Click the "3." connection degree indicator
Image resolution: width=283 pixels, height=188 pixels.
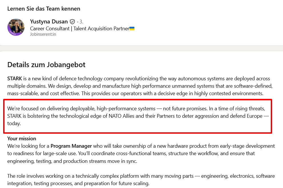point(81,22)
